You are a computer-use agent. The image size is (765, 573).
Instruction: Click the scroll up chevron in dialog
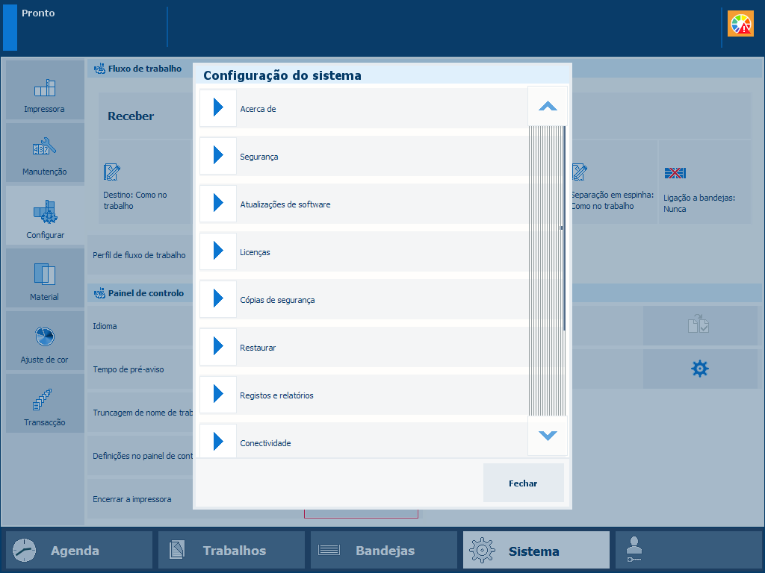coord(548,106)
